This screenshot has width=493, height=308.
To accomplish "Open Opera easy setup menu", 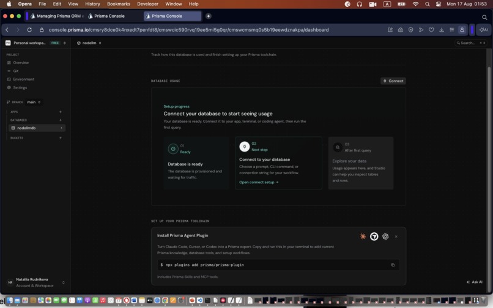I will click(x=452, y=30).
